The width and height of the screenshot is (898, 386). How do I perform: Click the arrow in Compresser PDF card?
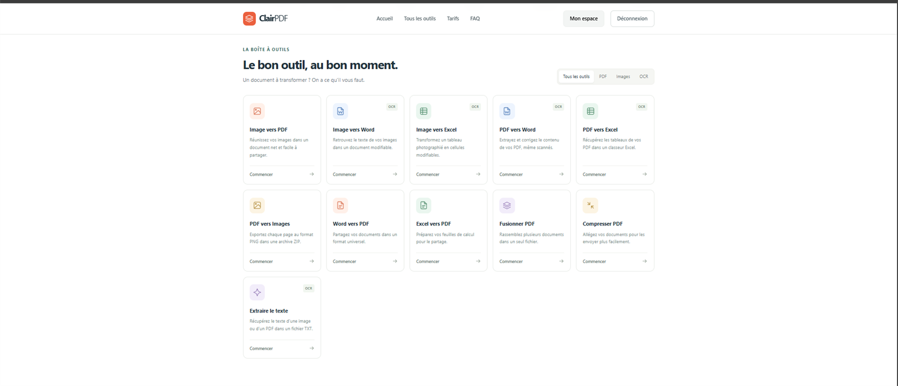[x=644, y=261]
